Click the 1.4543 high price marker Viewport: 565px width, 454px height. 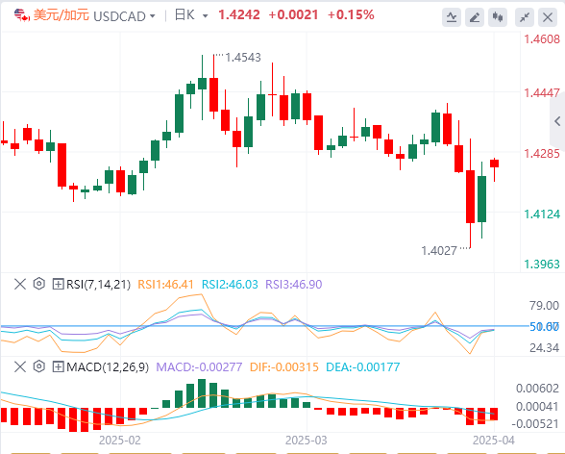[243, 58]
